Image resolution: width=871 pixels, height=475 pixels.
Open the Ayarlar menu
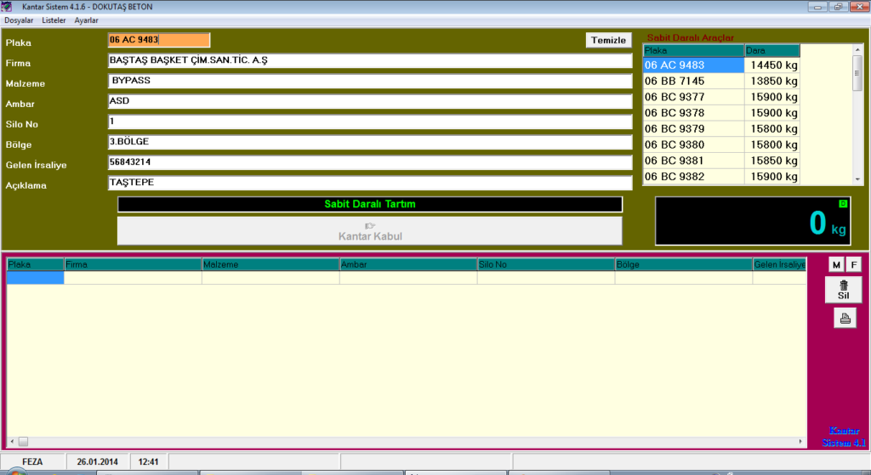86,20
